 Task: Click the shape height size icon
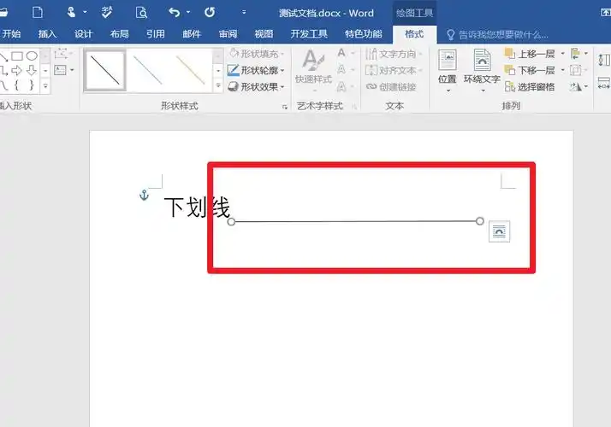604,60
